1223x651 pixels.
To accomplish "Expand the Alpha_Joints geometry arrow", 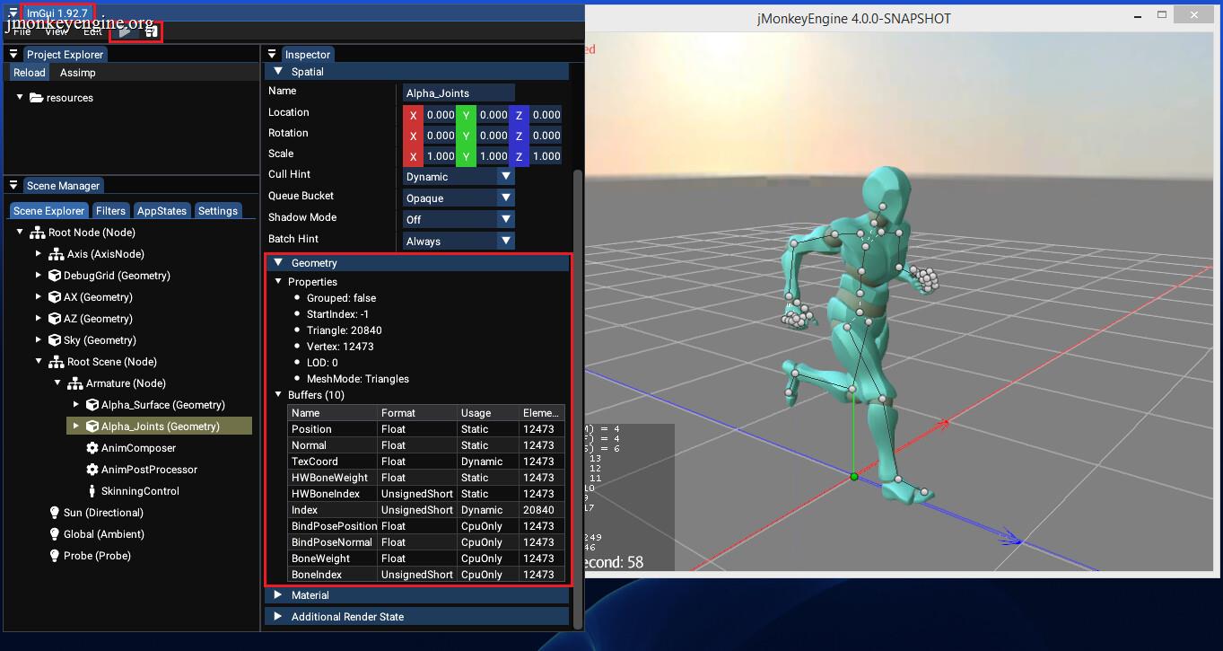I will 76,427.
